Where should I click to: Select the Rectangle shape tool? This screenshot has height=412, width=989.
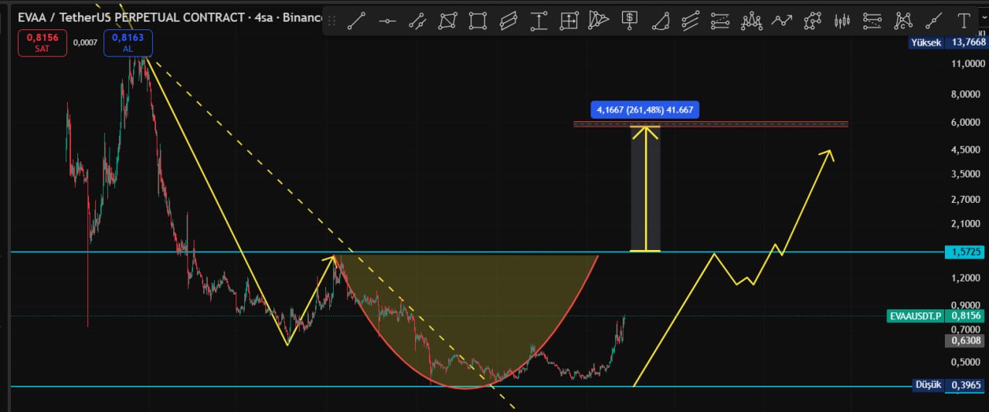click(478, 21)
